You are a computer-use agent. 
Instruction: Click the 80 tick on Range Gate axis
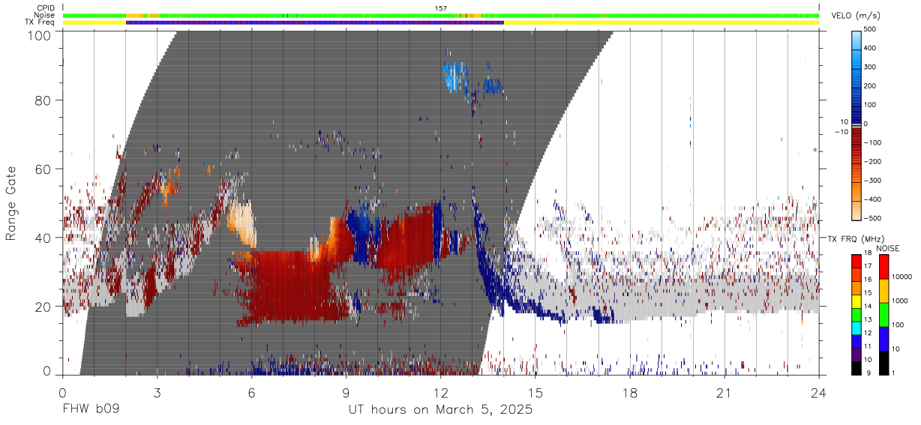pyautogui.click(x=43, y=100)
